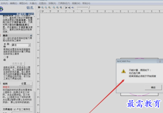The image size is (163, 113).
Task: Click the warning triangle icon in dialog
Action: click(x=123, y=71)
